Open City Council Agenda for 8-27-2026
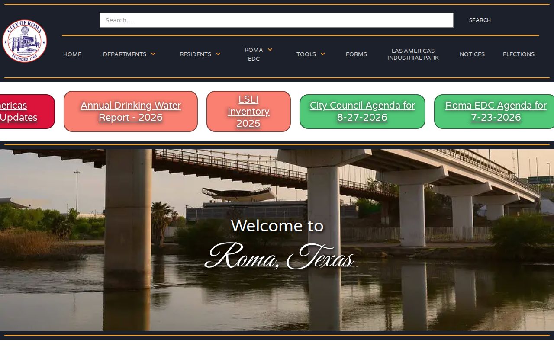 click(362, 112)
